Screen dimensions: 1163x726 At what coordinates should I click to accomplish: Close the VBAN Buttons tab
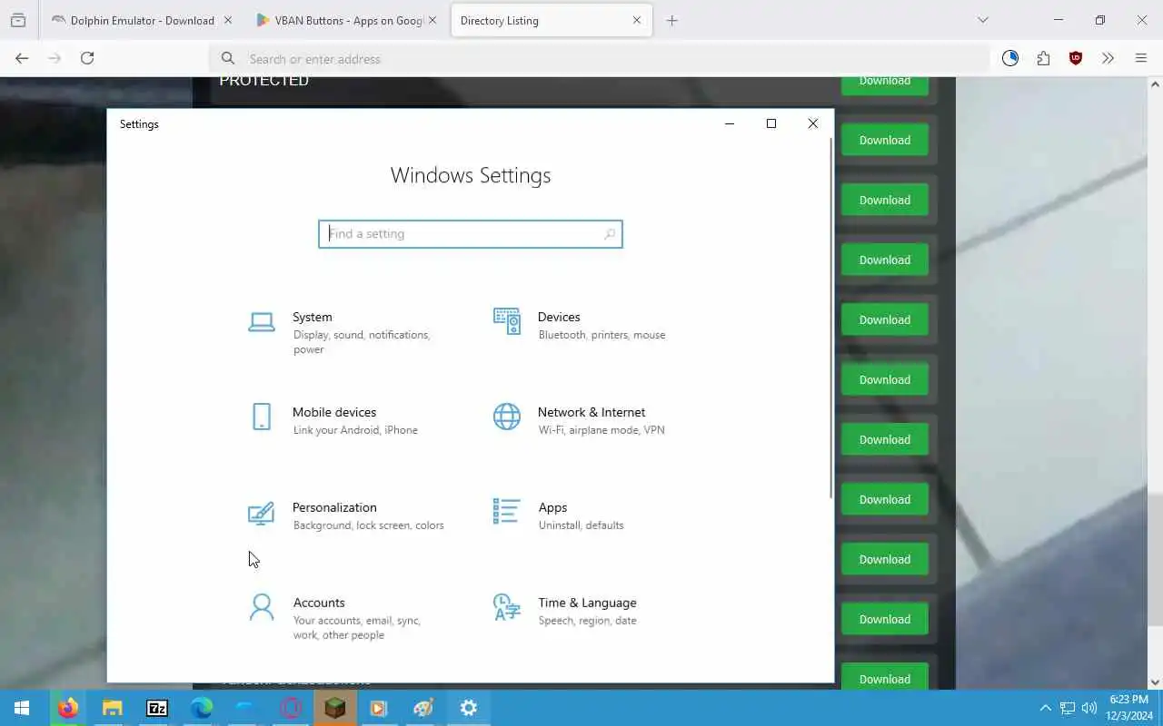pos(432,20)
